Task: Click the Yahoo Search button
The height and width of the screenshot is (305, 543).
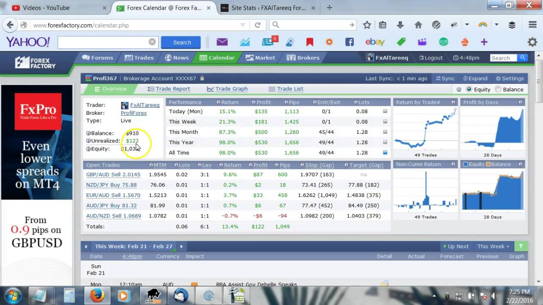Action: 182,42
